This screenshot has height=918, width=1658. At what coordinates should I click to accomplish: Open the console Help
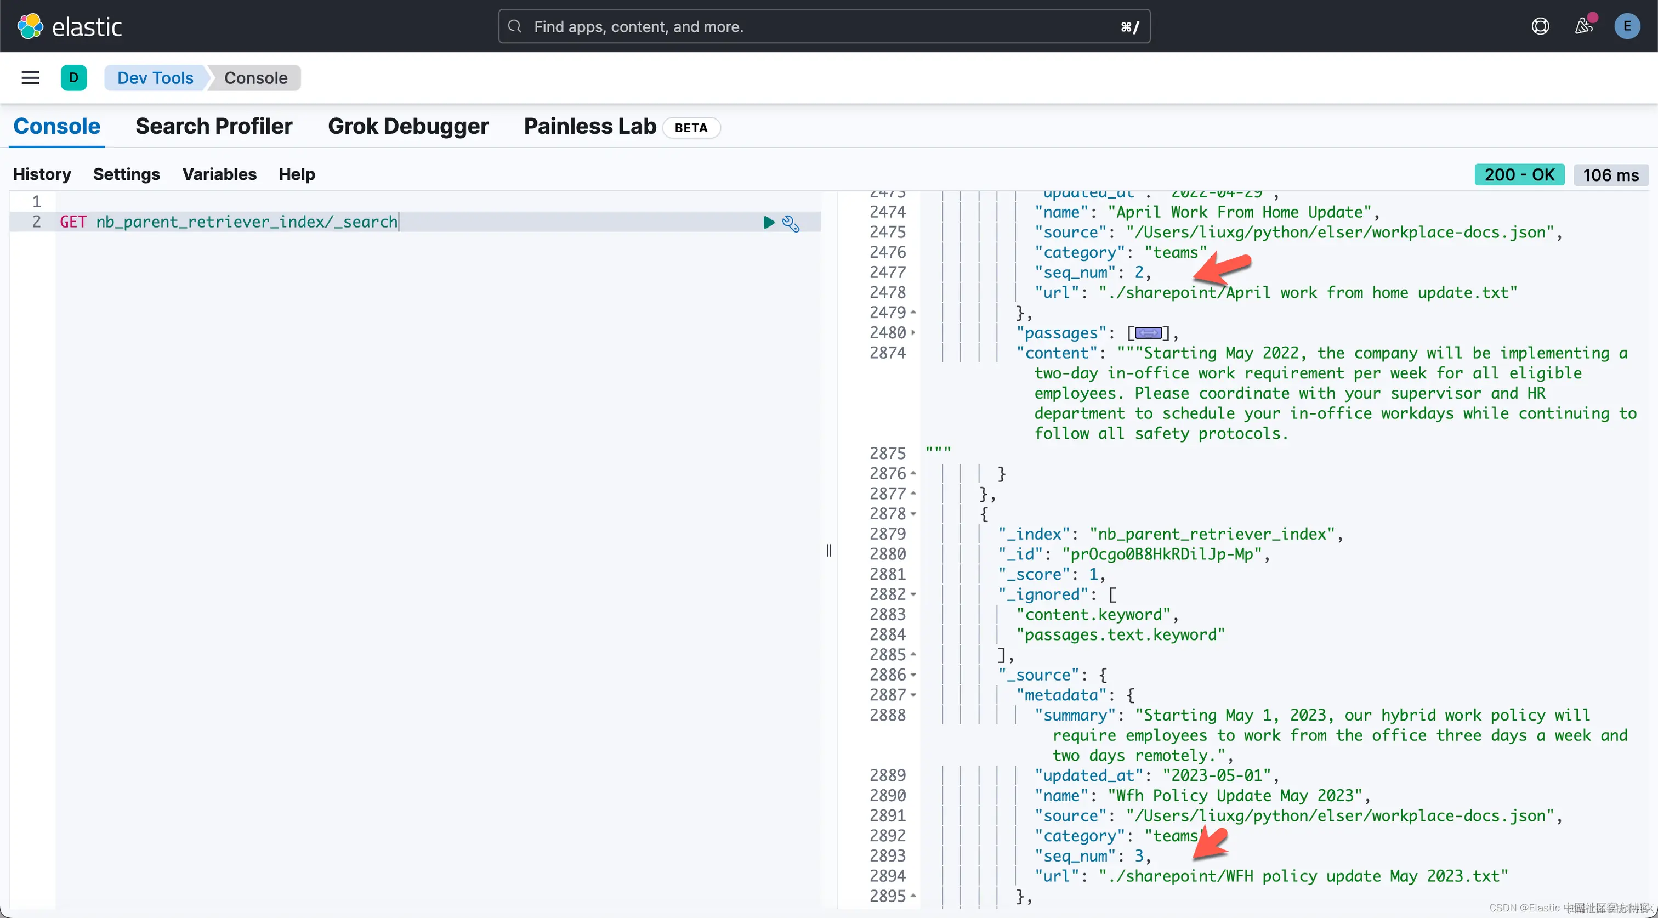tap(297, 174)
